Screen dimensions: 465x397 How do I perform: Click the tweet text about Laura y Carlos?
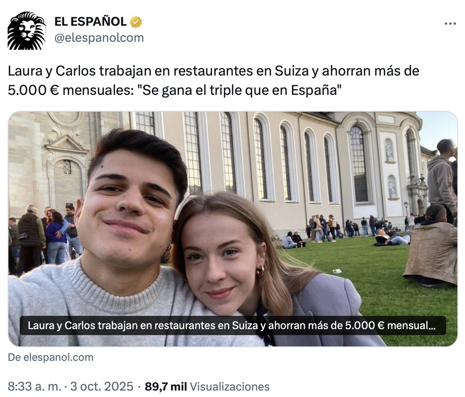pos(214,81)
